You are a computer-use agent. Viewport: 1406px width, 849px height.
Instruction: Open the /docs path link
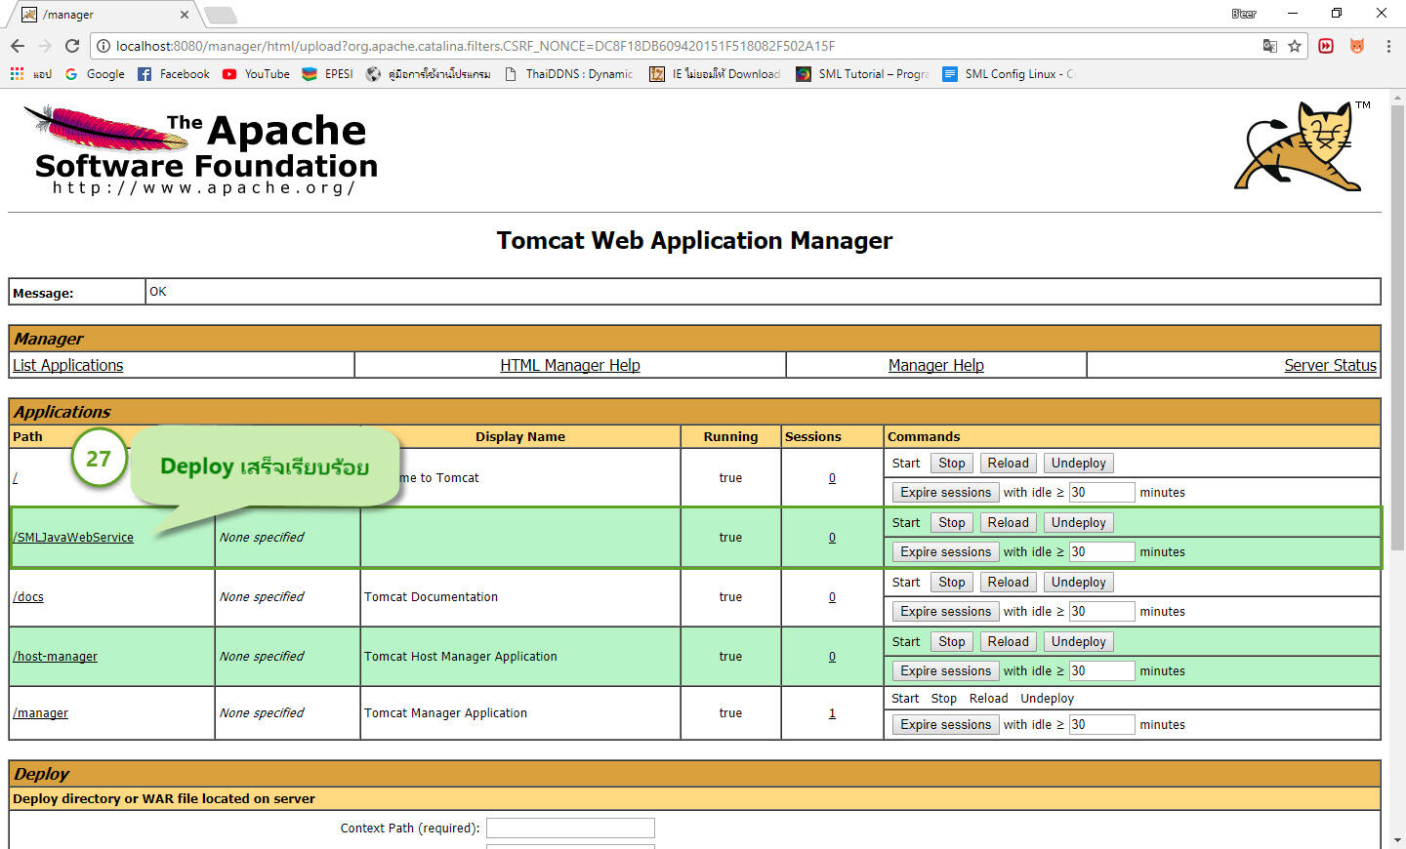click(28, 597)
